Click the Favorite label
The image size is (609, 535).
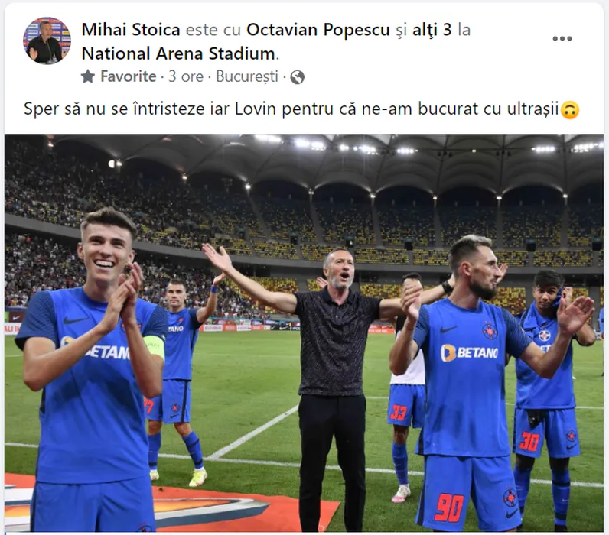pyautogui.click(x=129, y=76)
